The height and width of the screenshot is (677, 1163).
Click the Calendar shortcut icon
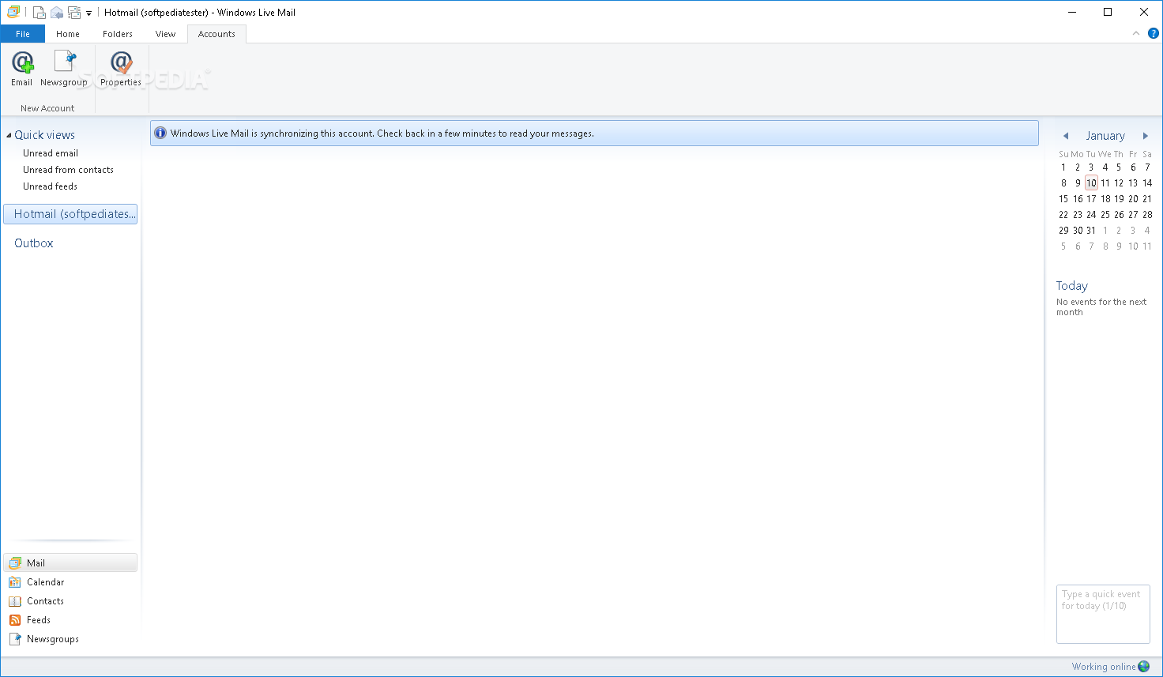click(x=15, y=582)
